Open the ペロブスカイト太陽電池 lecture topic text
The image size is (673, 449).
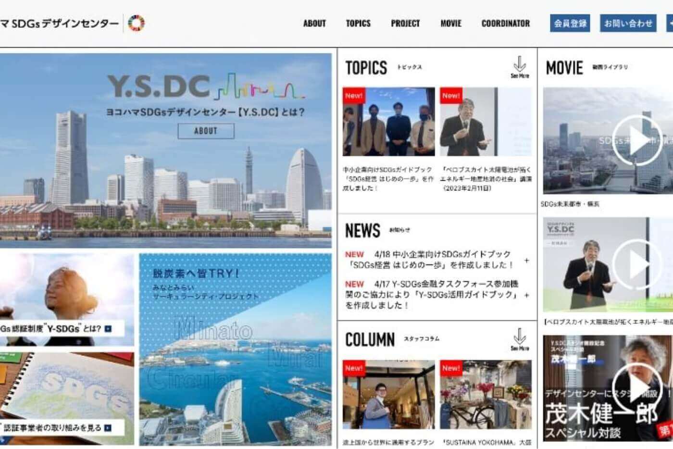(486, 179)
